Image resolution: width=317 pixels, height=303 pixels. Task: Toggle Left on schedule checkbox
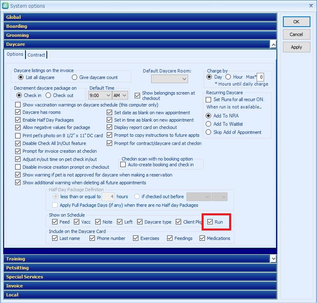pos(119,222)
